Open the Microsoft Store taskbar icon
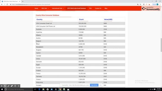 pos(48,89)
